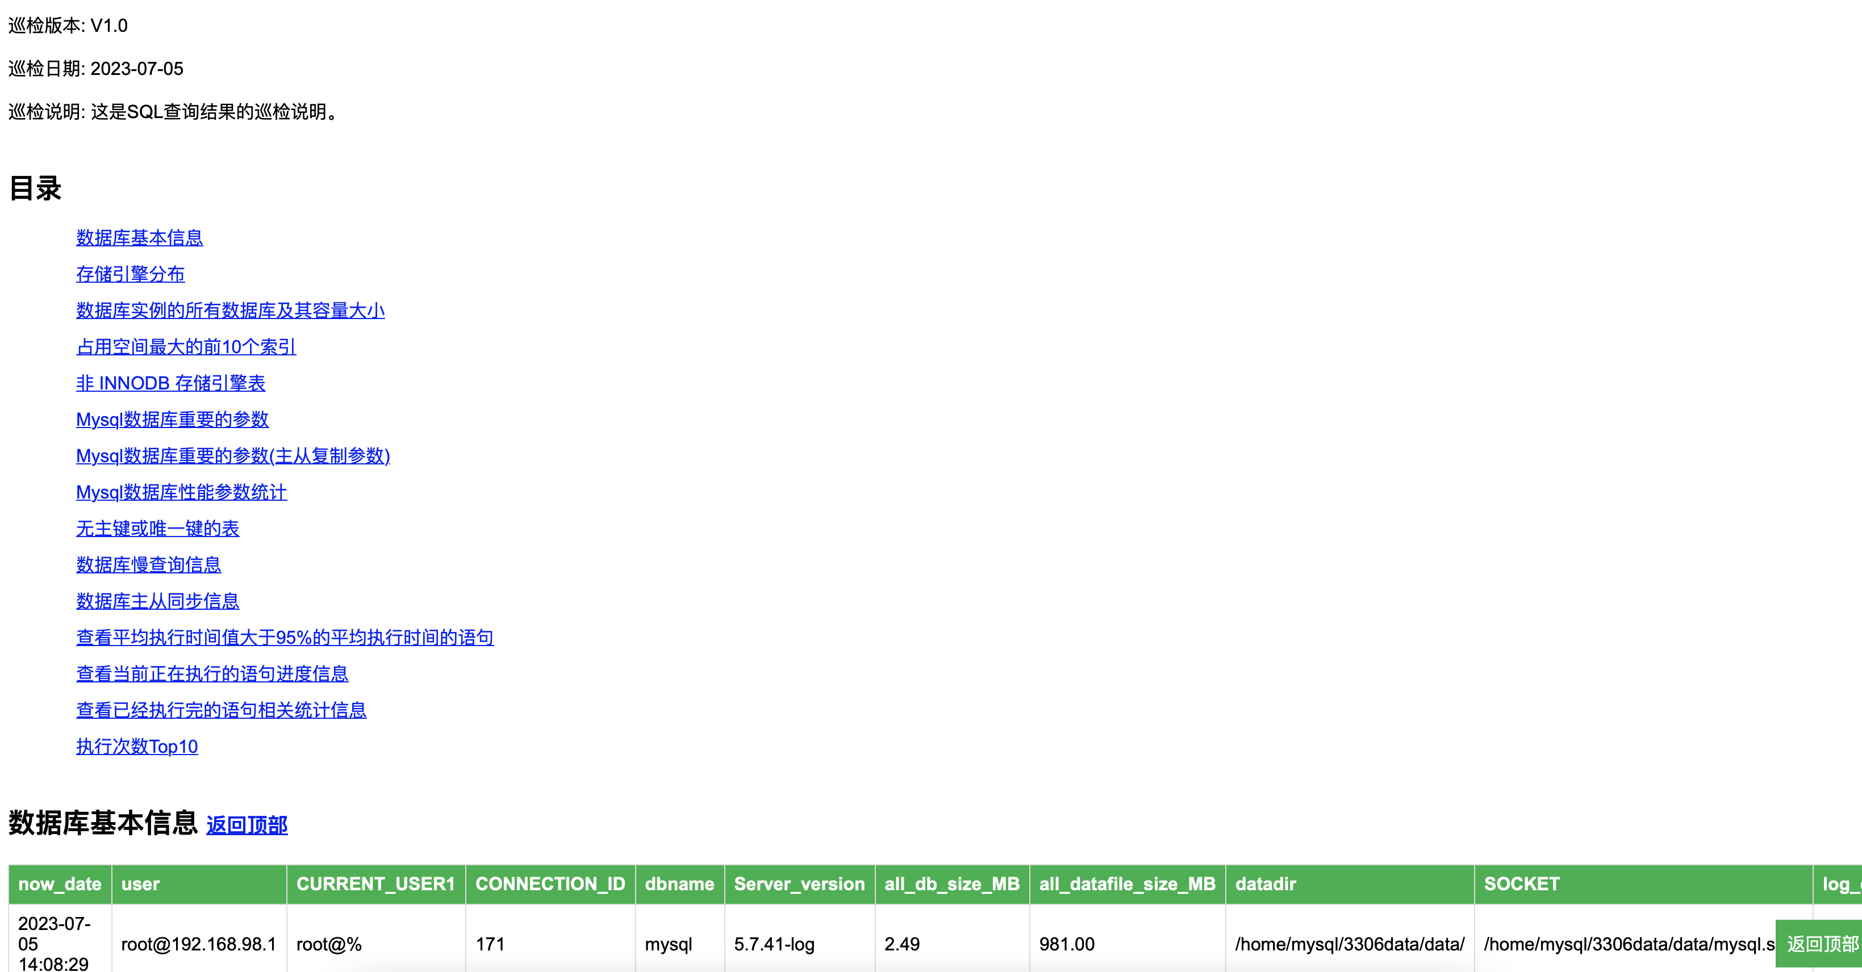Click 返回顶部 link beside the 数据库基本信息 heading
This screenshot has width=1862, height=972.
pyautogui.click(x=247, y=826)
